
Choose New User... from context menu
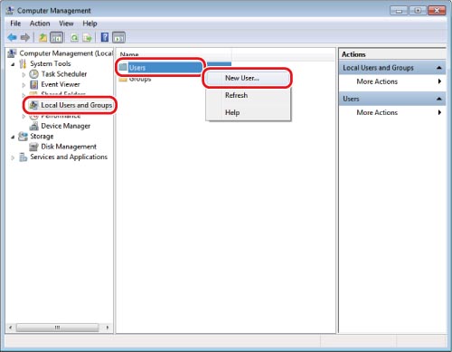(x=249, y=78)
